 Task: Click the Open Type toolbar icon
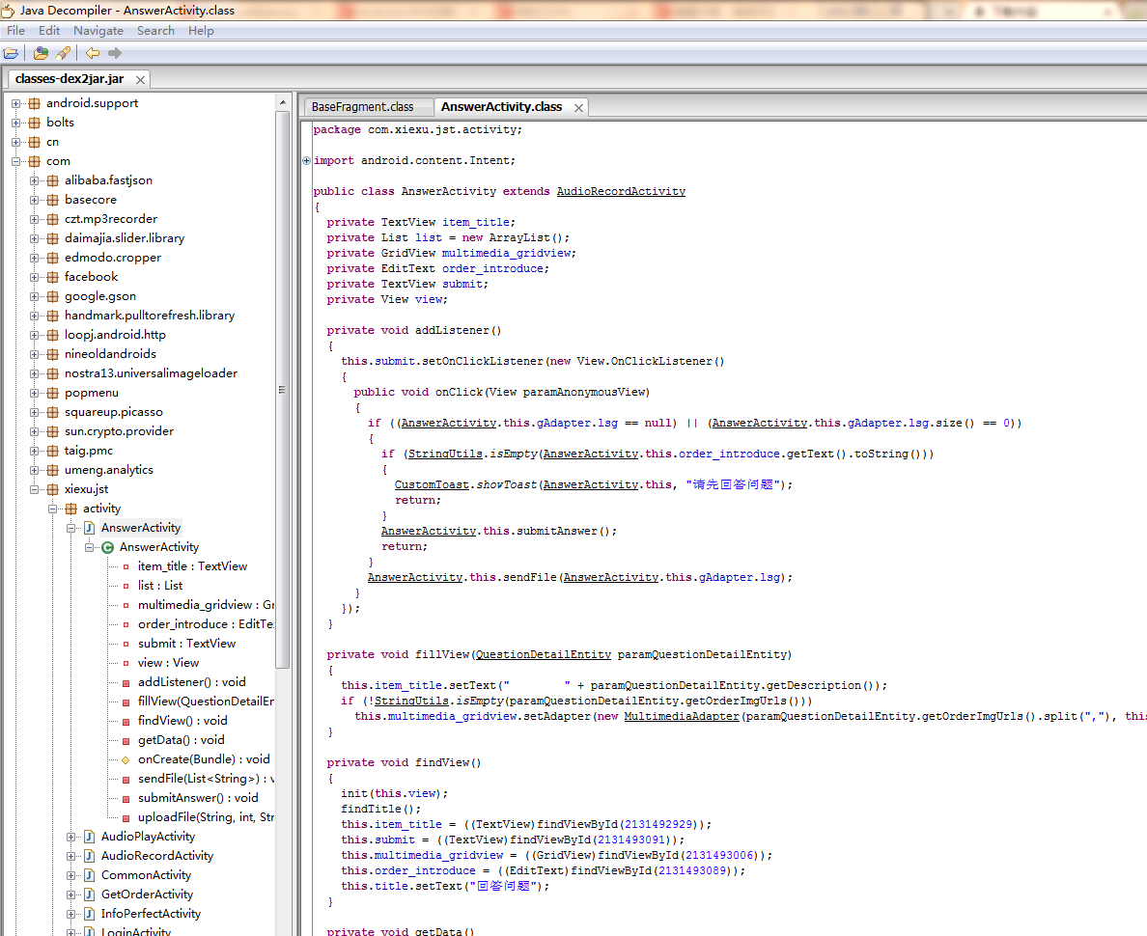pyautogui.click(x=41, y=53)
